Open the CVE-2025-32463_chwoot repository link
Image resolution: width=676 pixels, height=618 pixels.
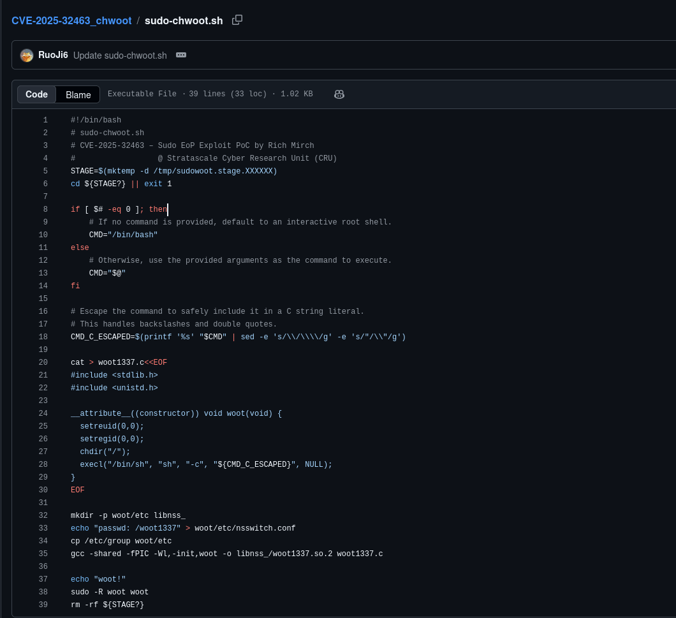click(71, 20)
